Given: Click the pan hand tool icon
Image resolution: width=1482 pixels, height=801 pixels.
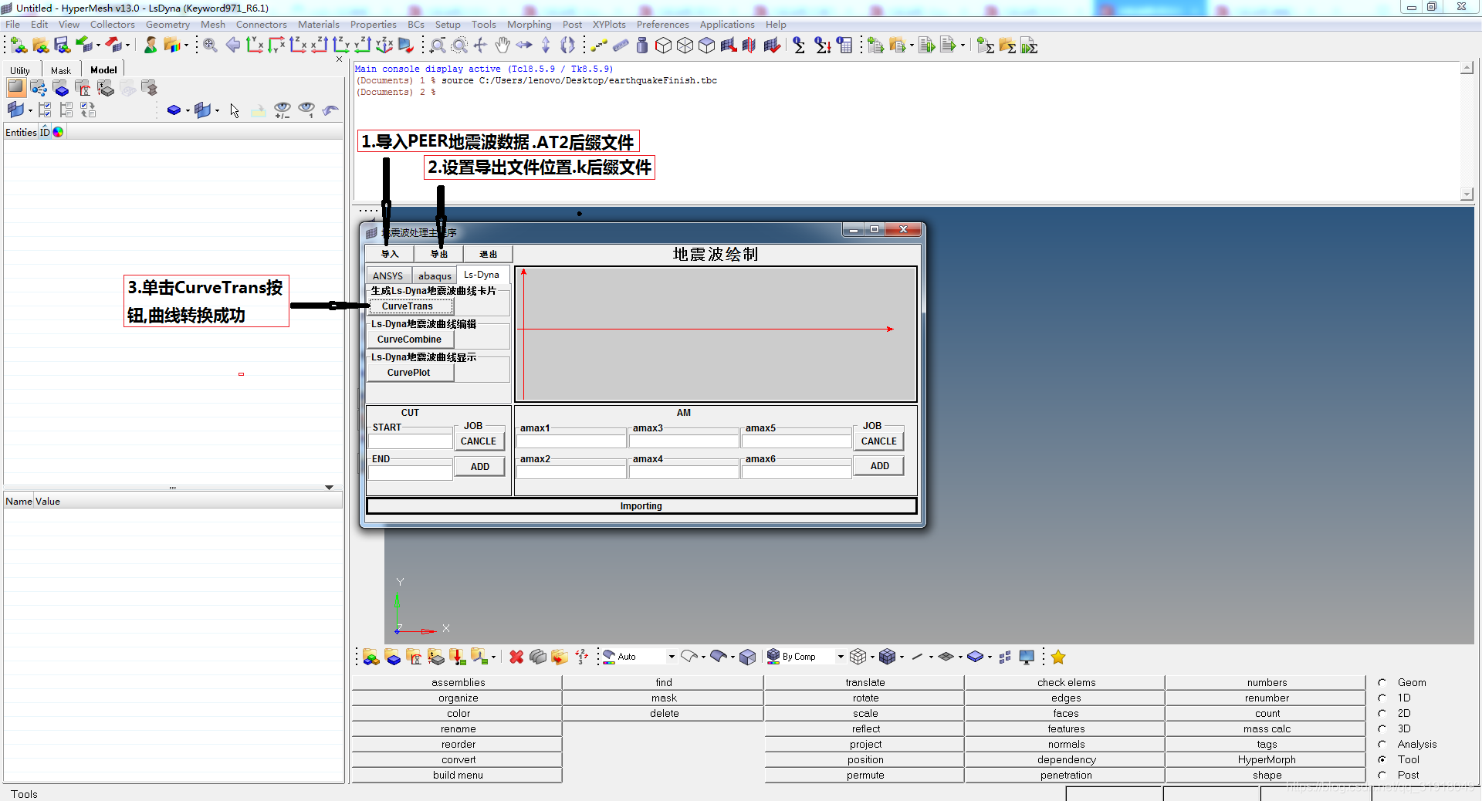Looking at the screenshot, I should point(502,46).
